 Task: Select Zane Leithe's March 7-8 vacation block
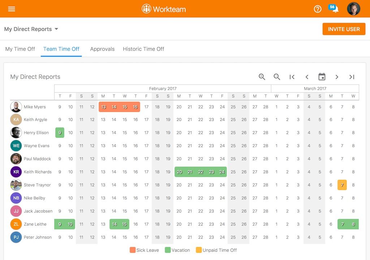point(348,224)
